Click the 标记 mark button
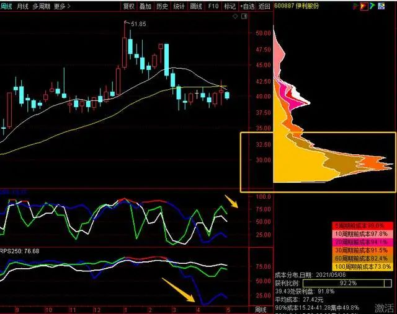397x314 pixels. coord(230,6)
